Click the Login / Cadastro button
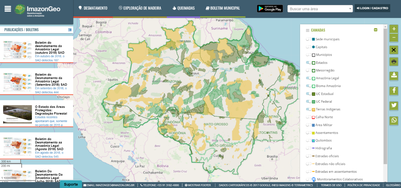Viewport: 401px width, 188px height. (x=372, y=8)
